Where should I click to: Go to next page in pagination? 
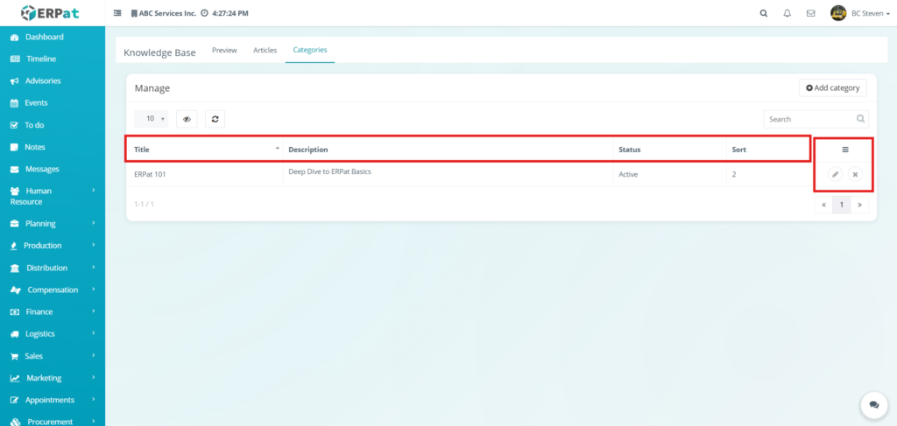click(x=860, y=205)
